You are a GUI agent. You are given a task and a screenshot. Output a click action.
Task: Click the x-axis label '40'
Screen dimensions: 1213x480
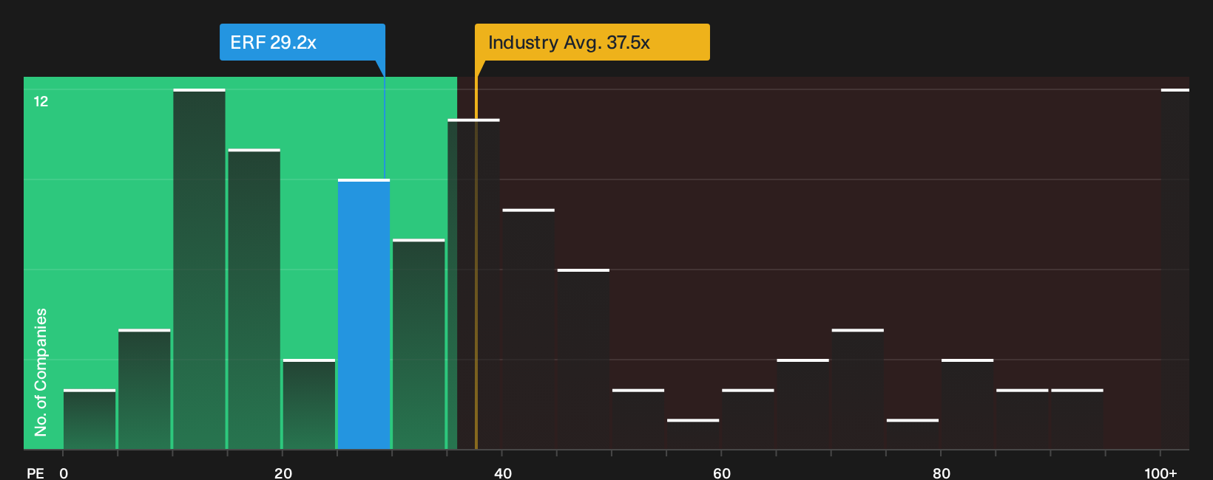[503, 473]
